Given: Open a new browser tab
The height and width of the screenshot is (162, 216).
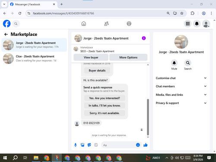Looking at the screenshot, I should (61, 4).
